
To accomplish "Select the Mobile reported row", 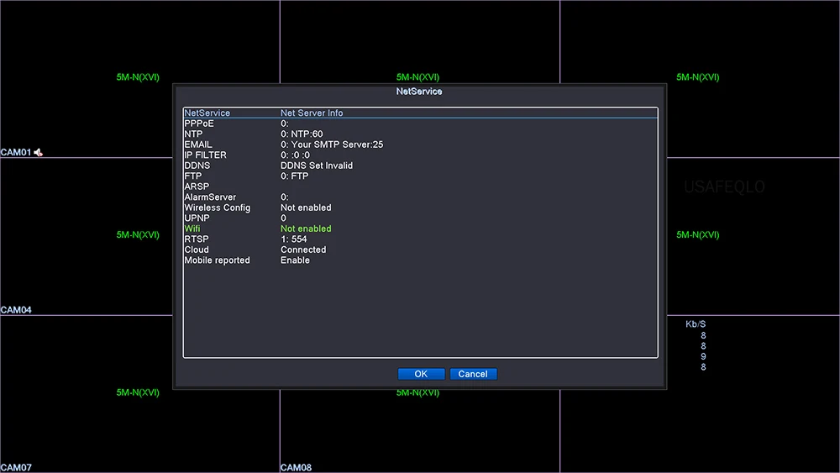I will [420, 260].
